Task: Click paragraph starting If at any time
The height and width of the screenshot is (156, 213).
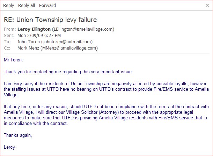Action: pos(106,115)
